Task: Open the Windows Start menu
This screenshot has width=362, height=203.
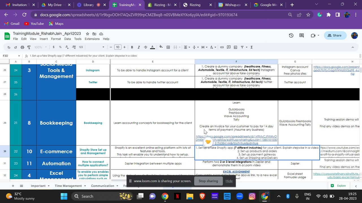Action: (64, 196)
